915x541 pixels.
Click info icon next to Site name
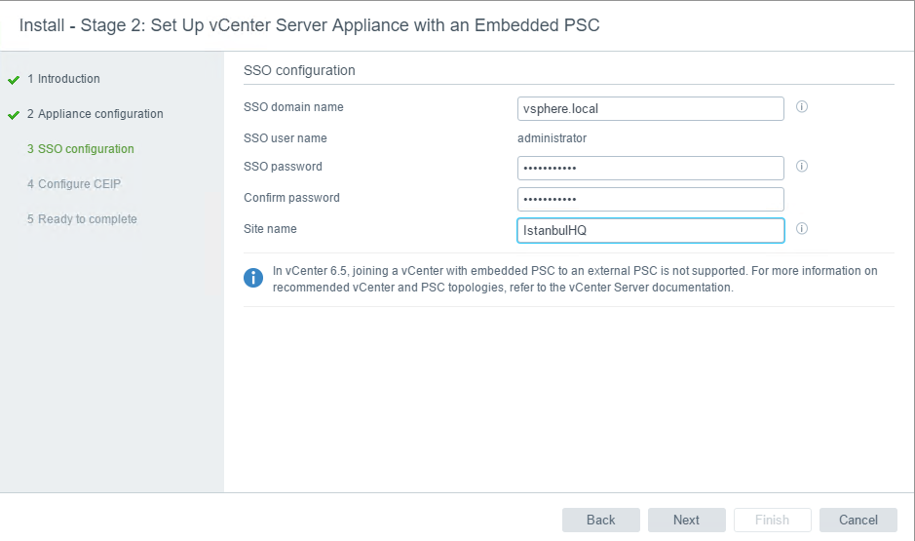802,229
